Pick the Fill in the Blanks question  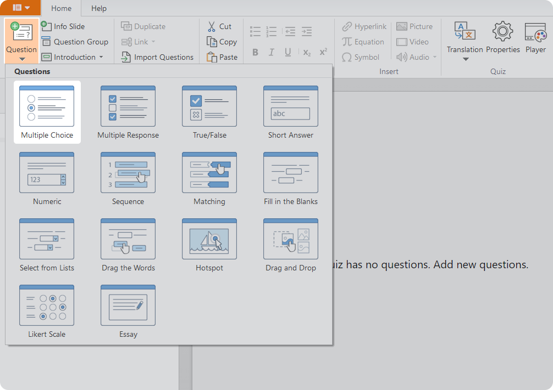tap(291, 173)
